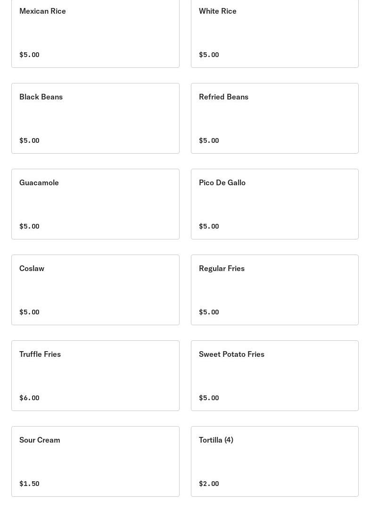Click the Guacamole menu card
Screen dimensions: 370x510
tap(95, 204)
